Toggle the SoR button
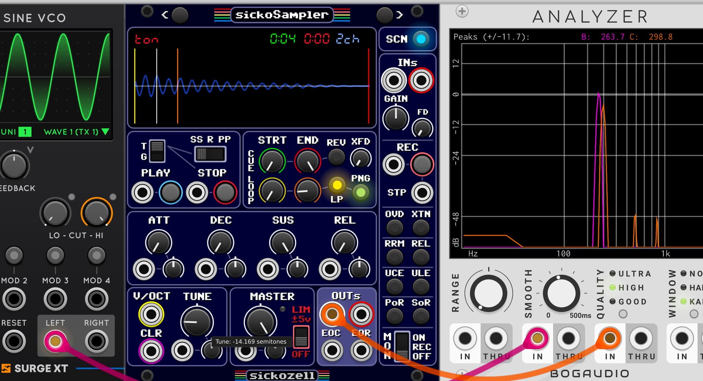Image resolution: width=703 pixels, height=381 pixels. (x=421, y=316)
